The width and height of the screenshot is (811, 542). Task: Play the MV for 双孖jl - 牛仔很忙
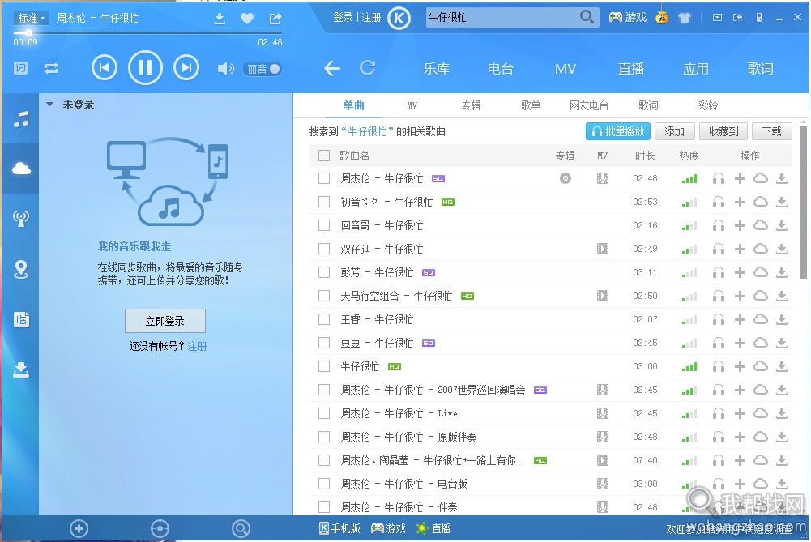[603, 249]
